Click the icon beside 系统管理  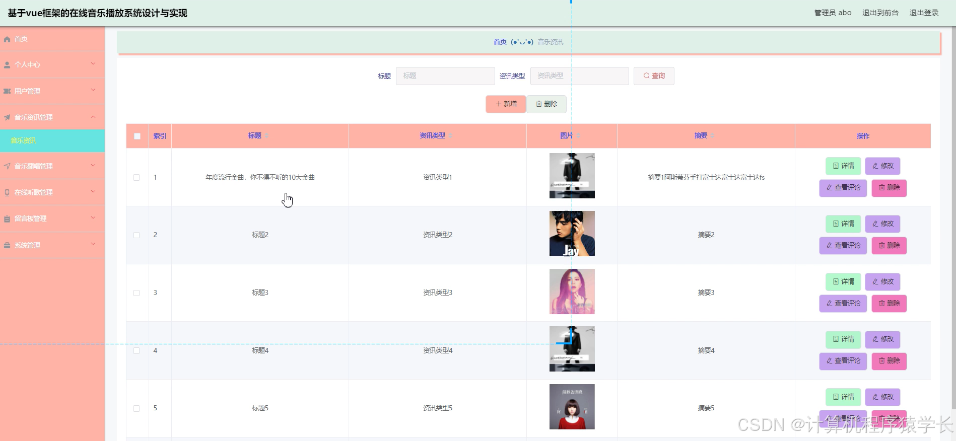coord(7,245)
